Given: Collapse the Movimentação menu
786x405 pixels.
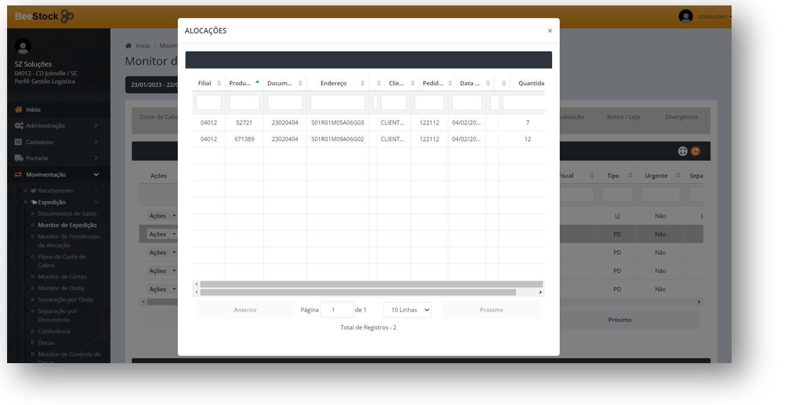Looking at the screenshot, I should [96, 175].
